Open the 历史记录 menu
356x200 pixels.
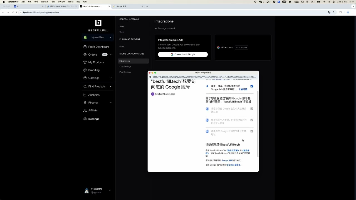tap(44, 2)
